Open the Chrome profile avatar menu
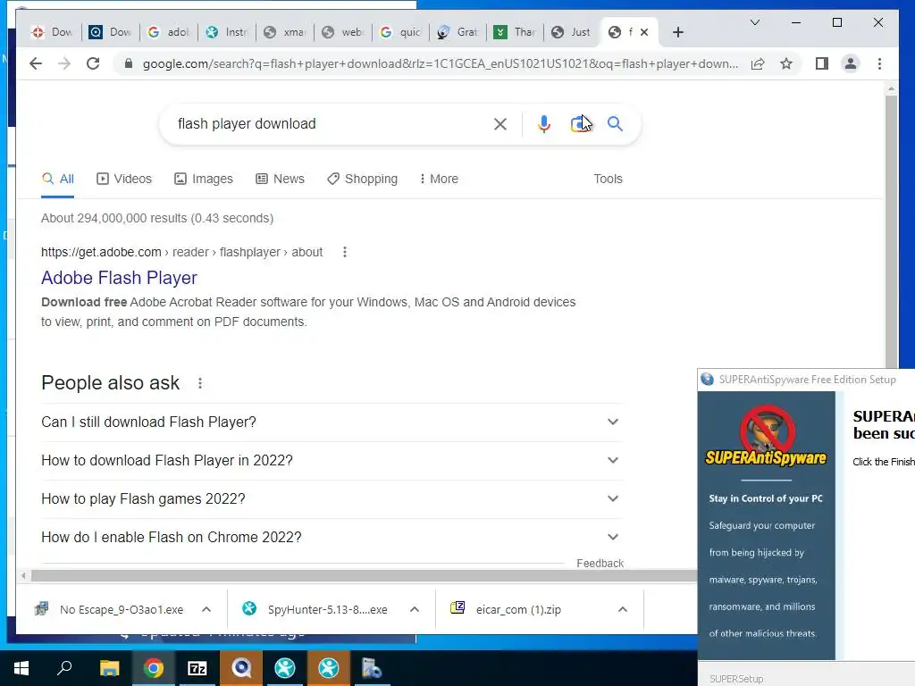Image resolution: width=915 pixels, height=686 pixels. coord(851,63)
